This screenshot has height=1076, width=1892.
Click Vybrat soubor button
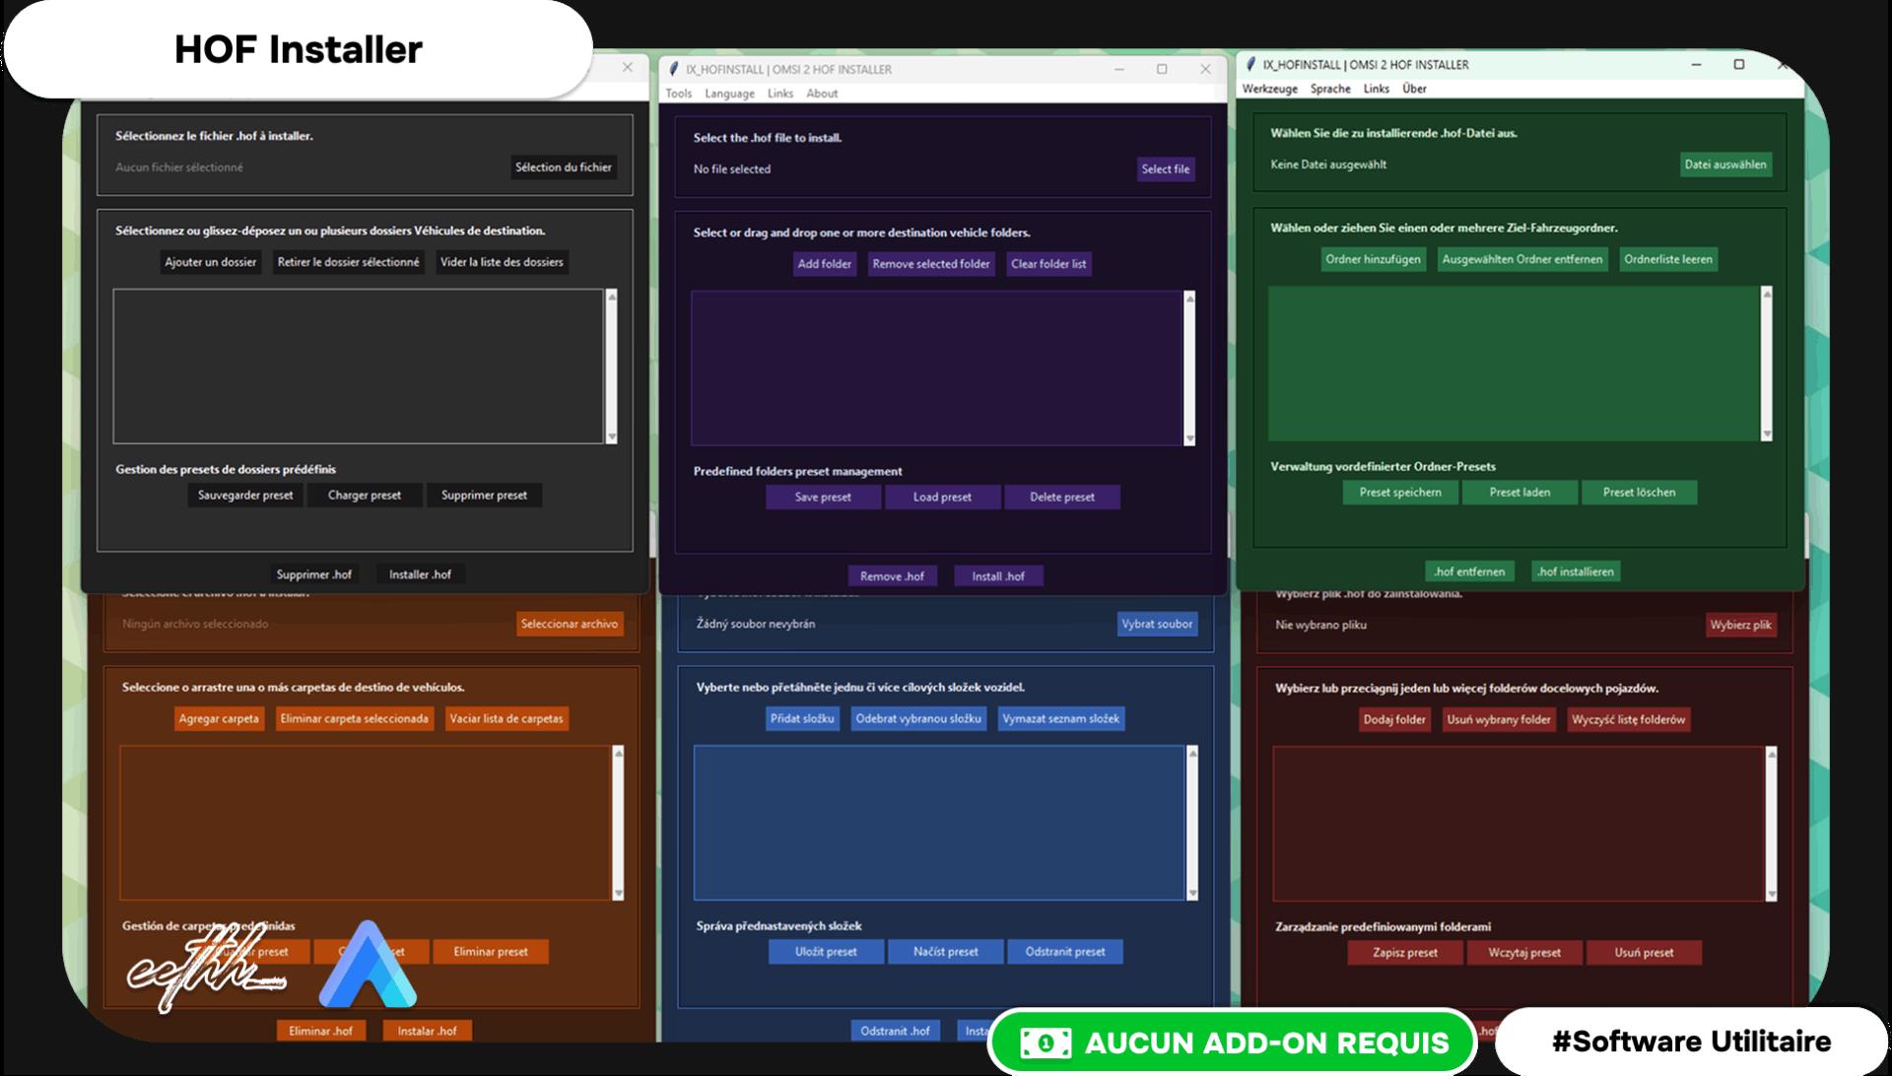point(1157,624)
